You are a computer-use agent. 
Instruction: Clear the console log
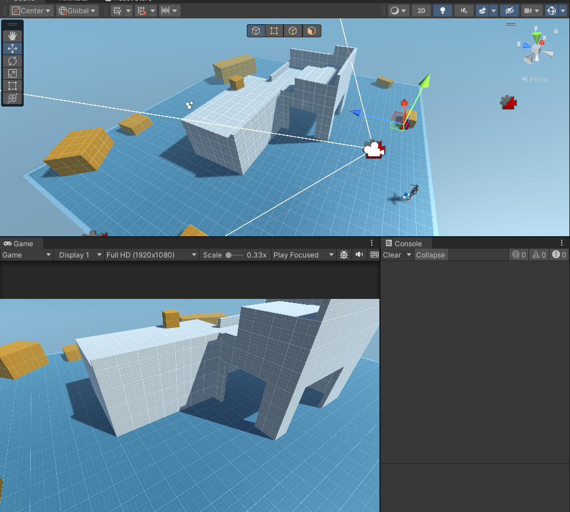(392, 255)
